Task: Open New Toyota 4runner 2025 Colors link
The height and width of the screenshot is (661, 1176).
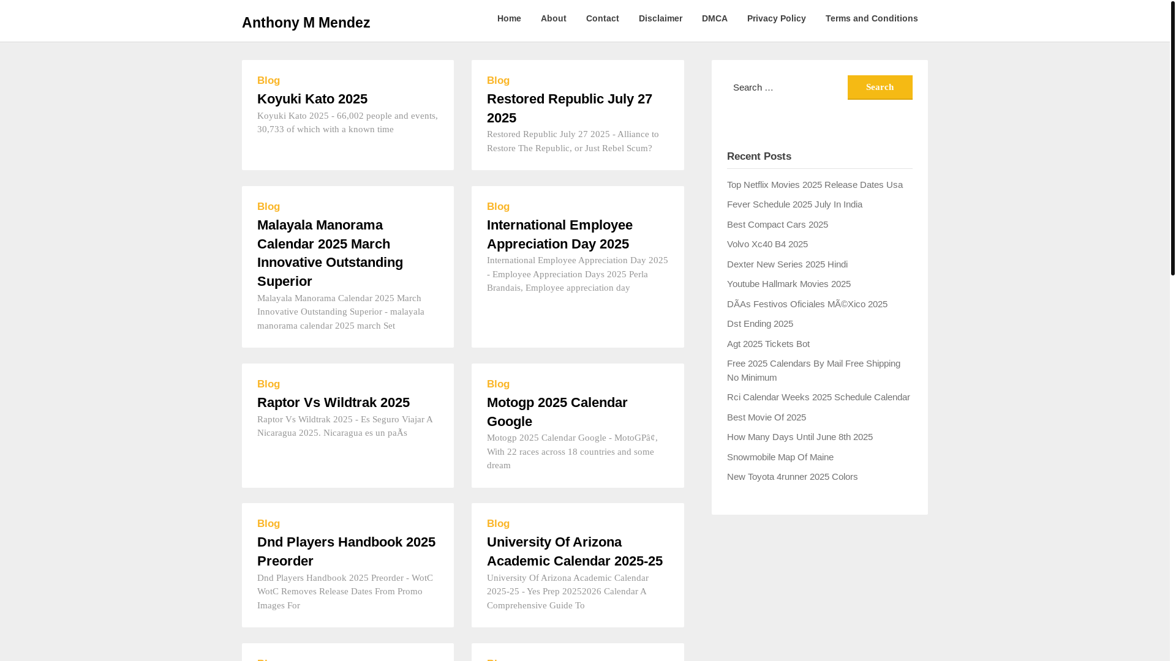Action: [792, 477]
